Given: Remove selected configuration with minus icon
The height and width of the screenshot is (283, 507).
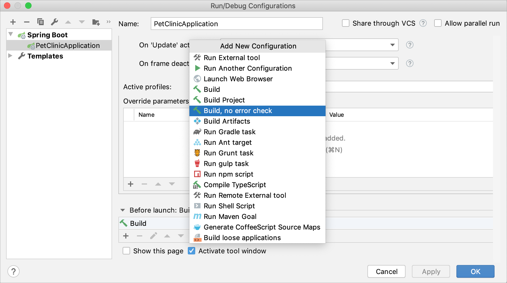Looking at the screenshot, I should tap(26, 22).
